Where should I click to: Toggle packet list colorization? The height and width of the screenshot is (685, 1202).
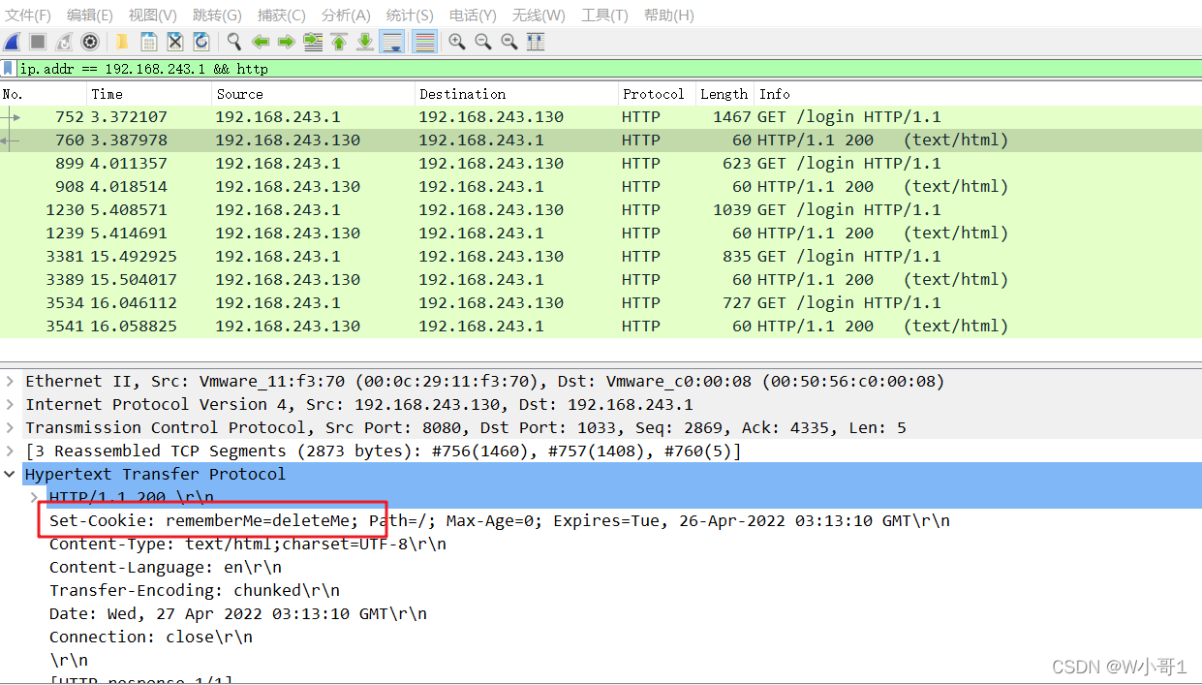tap(423, 42)
